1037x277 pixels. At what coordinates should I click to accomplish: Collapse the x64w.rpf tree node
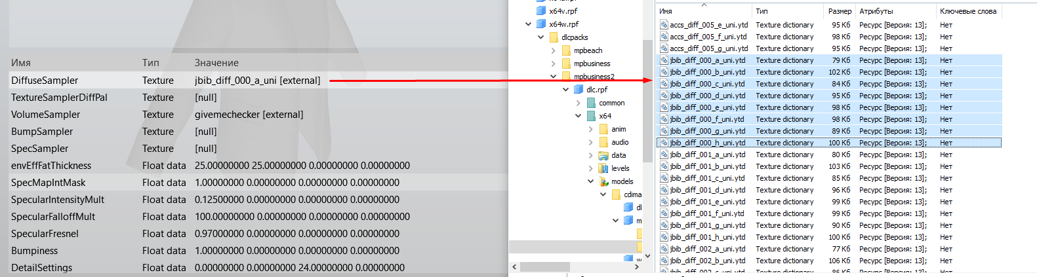tap(528, 24)
